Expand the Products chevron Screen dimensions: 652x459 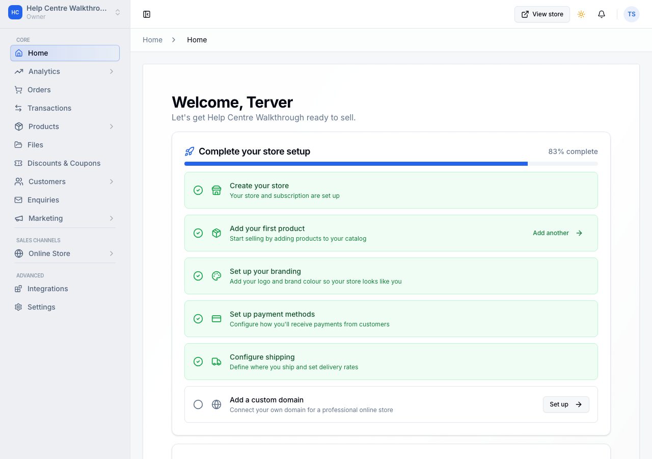pos(112,126)
